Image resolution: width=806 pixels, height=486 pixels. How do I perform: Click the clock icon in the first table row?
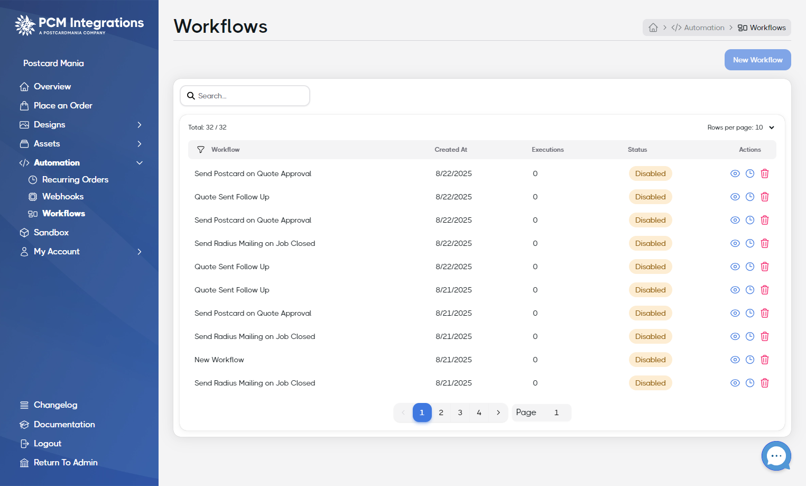point(749,173)
